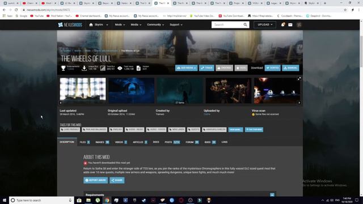Click browser Back arrow

pyautogui.click(x=4, y=10)
